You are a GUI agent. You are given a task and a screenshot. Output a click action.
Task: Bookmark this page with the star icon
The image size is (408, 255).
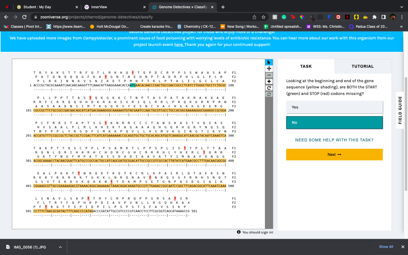click(263, 17)
